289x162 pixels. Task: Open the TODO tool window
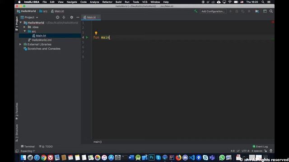point(46,146)
